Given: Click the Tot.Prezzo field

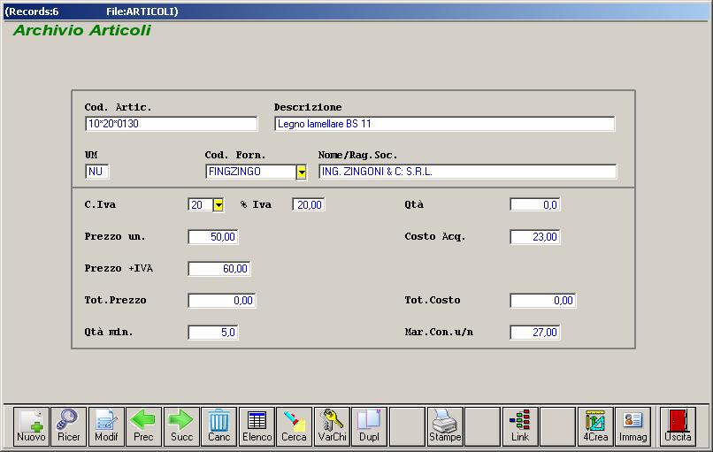Looking at the screenshot, I should [x=222, y=301].
